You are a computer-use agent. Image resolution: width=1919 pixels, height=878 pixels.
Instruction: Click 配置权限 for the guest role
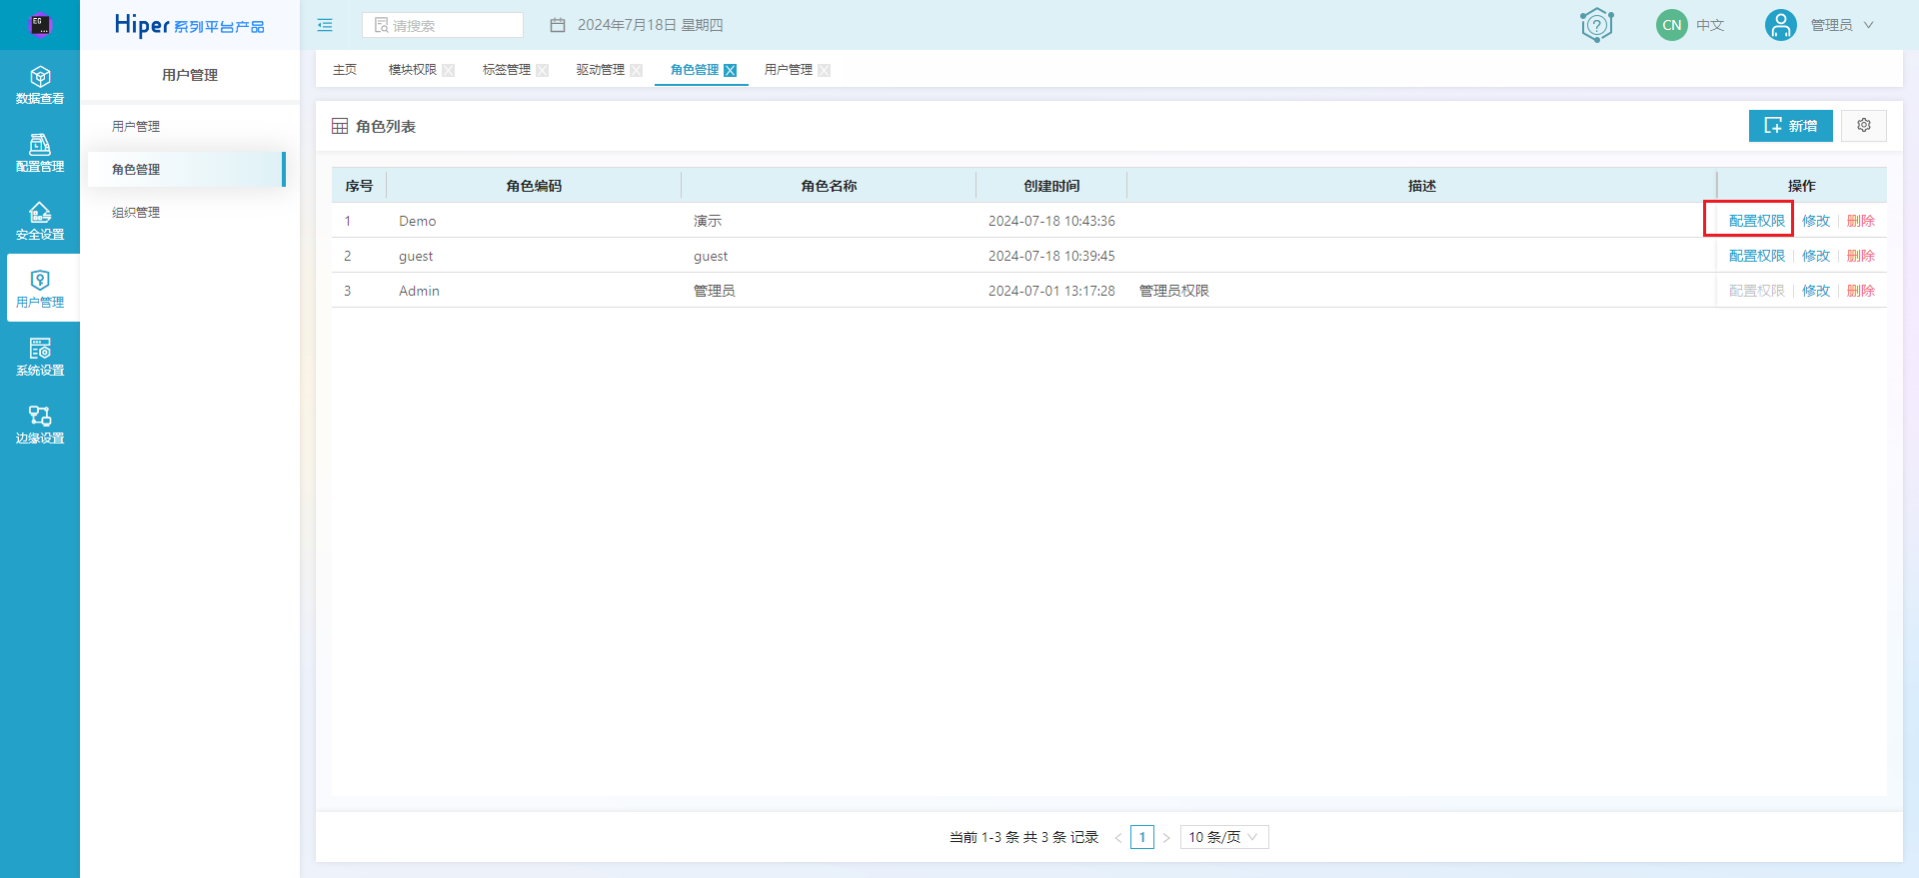tap(1756, 256)
